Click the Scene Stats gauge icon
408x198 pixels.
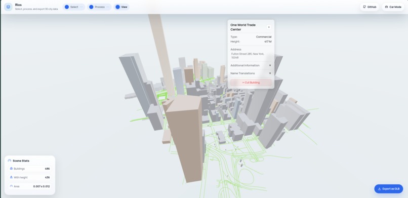click(x=10, y=161)
